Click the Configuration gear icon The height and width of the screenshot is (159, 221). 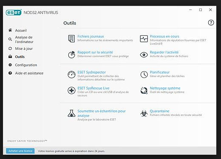tap(10, 65)
